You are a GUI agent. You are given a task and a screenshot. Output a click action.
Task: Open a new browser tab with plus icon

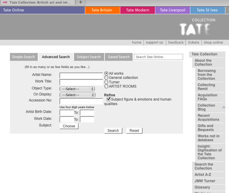point(81,2)
